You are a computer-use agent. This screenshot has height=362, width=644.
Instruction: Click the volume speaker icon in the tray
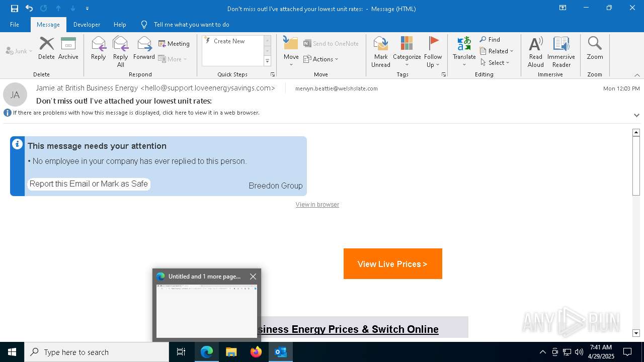point(579,352)
